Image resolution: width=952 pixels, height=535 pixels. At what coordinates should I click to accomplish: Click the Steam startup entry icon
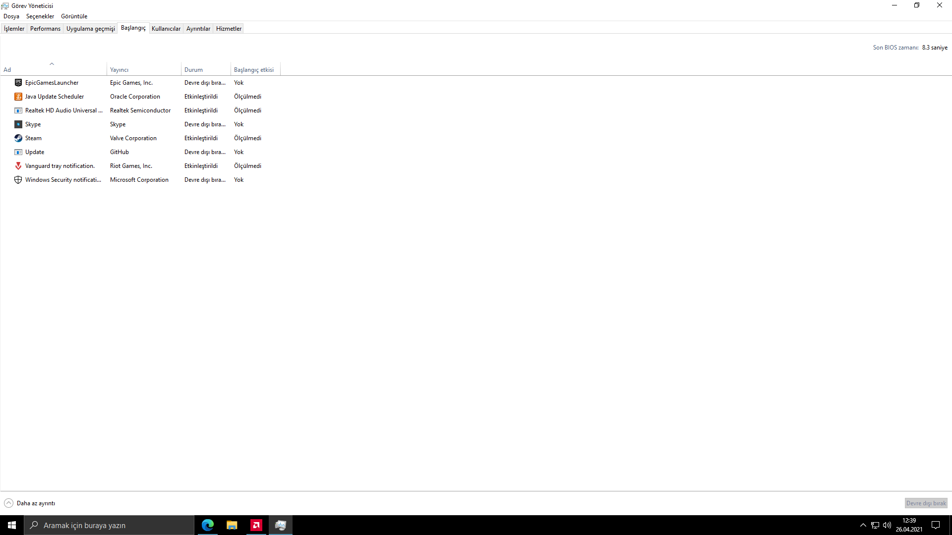tap(18, 138)
